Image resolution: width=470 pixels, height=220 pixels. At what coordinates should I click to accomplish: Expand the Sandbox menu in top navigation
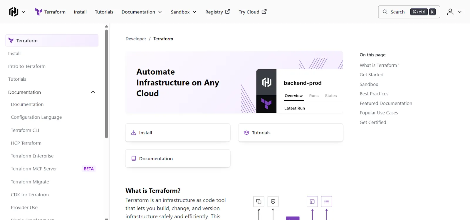coord(184,12)
